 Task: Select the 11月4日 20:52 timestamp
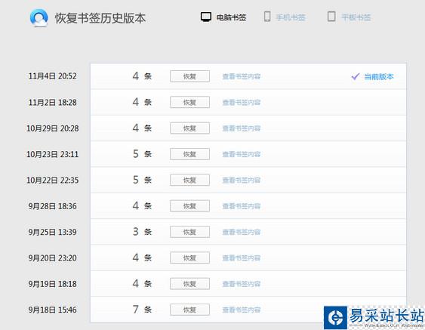pos(53,76)
